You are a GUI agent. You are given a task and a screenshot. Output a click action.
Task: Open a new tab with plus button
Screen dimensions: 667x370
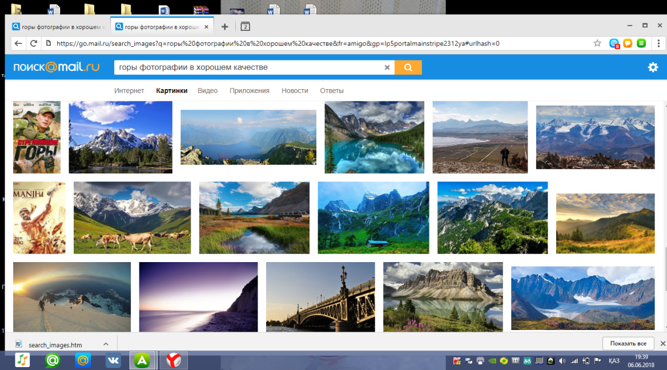tap(224, 27)
